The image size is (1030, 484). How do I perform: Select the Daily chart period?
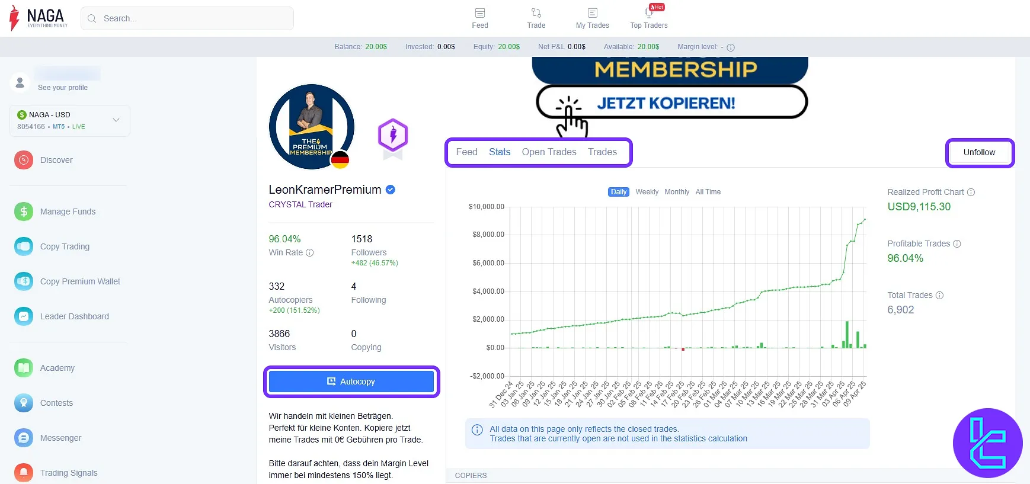tap(618, 192)
